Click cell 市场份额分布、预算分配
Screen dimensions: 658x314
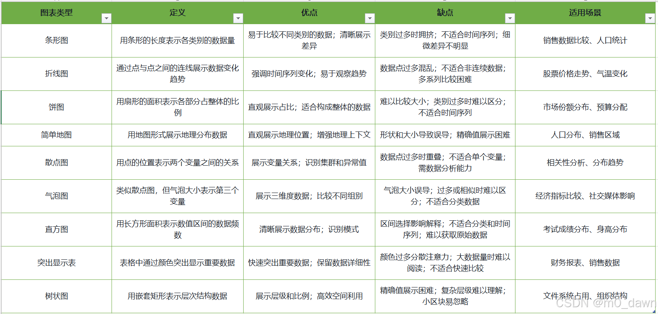pyautogui.click(x=585, y=107)
